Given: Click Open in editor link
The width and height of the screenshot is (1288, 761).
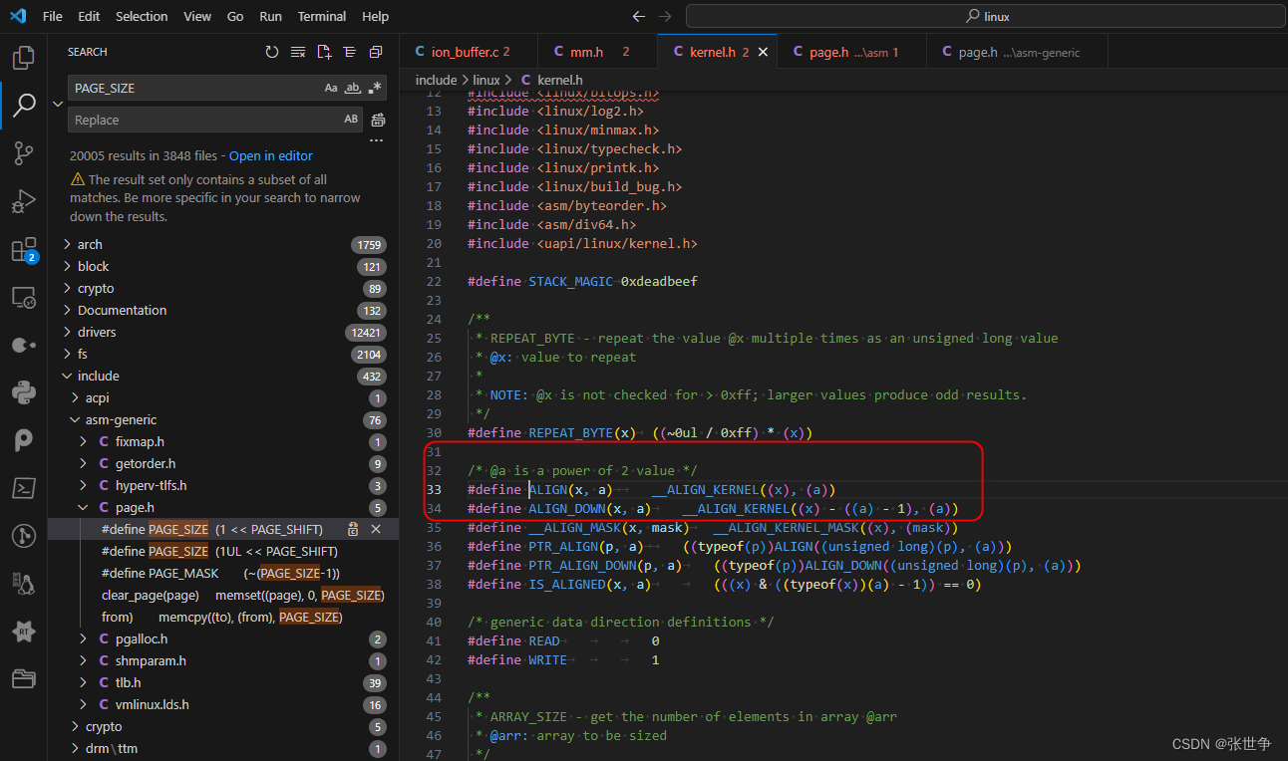Looking at the screenshot, I should [270, 156].
